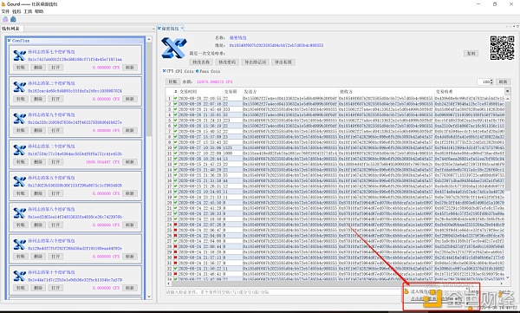Click the 修改名称 button
Screen dimensions: 520x313
point(201,62)
